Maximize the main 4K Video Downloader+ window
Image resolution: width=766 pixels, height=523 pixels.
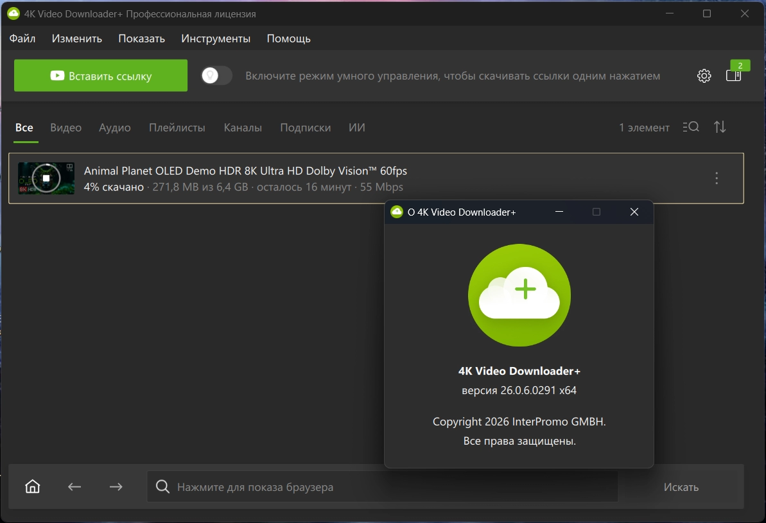[x=707, y=13]
